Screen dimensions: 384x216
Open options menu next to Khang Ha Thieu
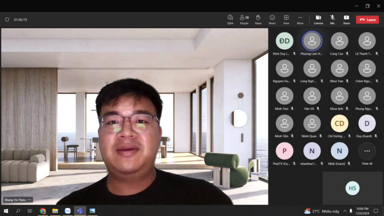[x=29, y=200]
